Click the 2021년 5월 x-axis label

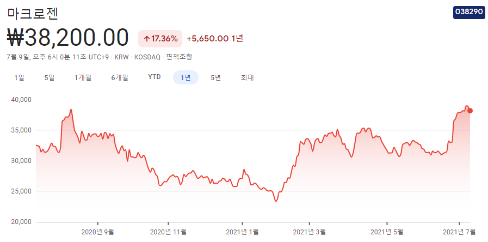387,232
